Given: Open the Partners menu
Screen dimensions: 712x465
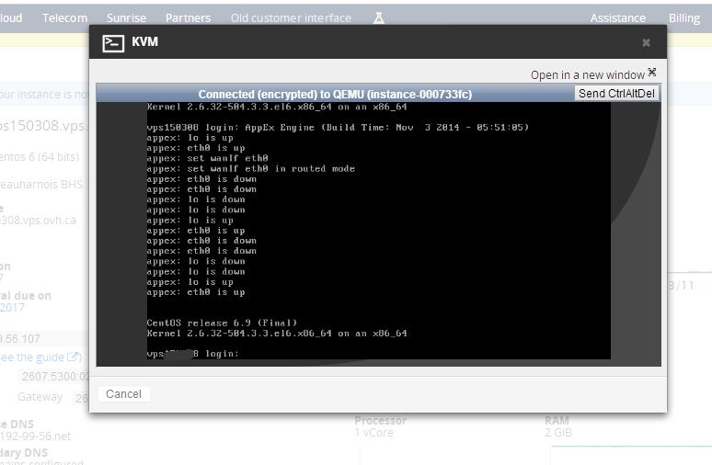Looking at the screenshot, I should 188,17.
